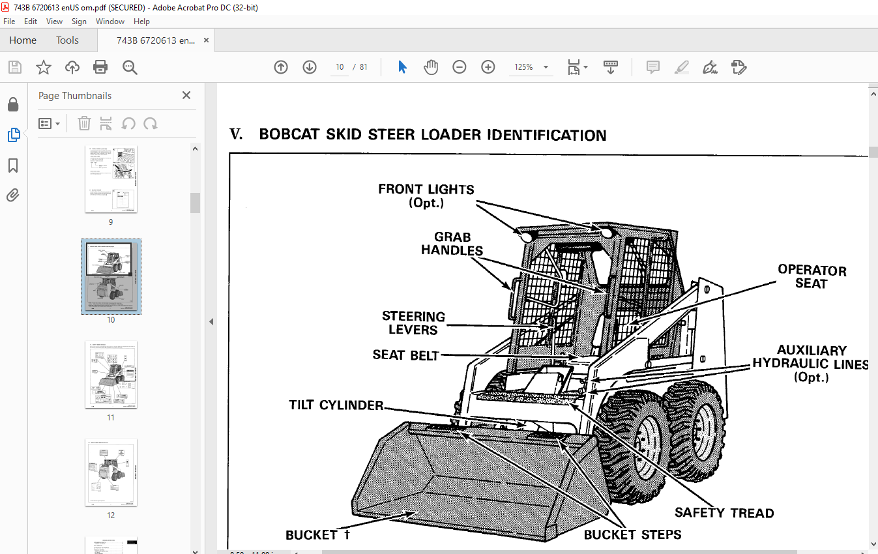
Task: Open find text magnifier icon
Action: tap(130, 67)
